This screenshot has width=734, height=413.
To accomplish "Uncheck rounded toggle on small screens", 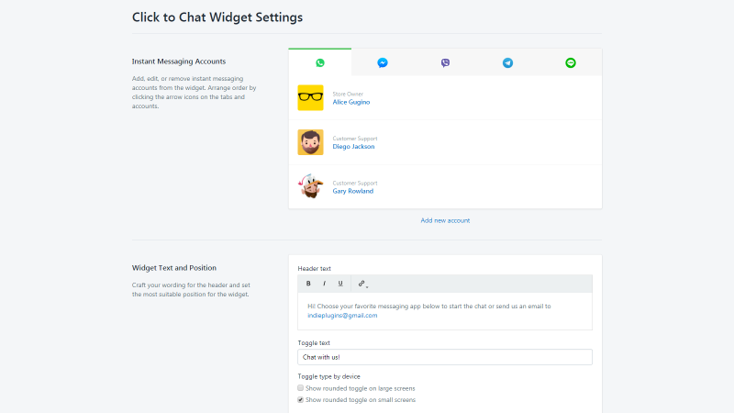I will (301, 399).
